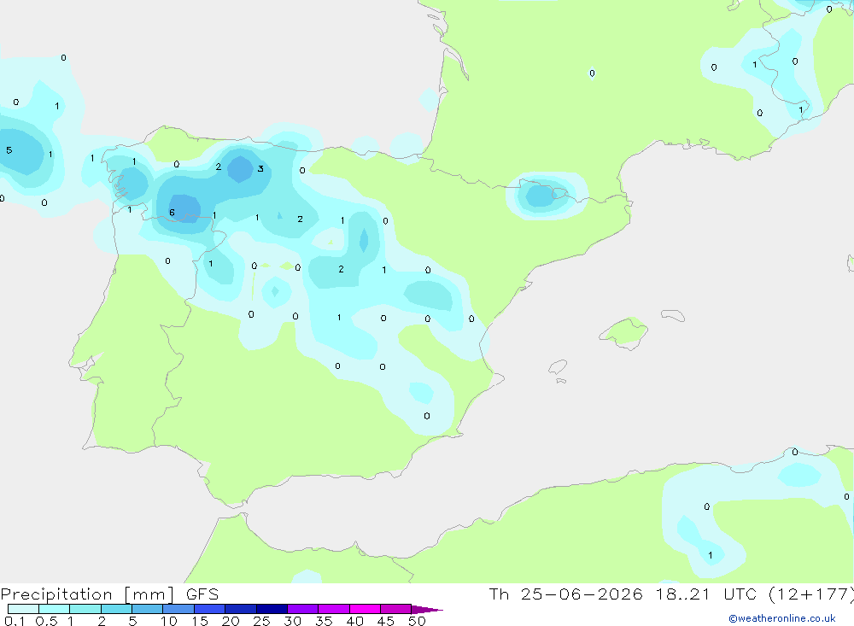Click the legend scale label "25"

pos(261,621)
